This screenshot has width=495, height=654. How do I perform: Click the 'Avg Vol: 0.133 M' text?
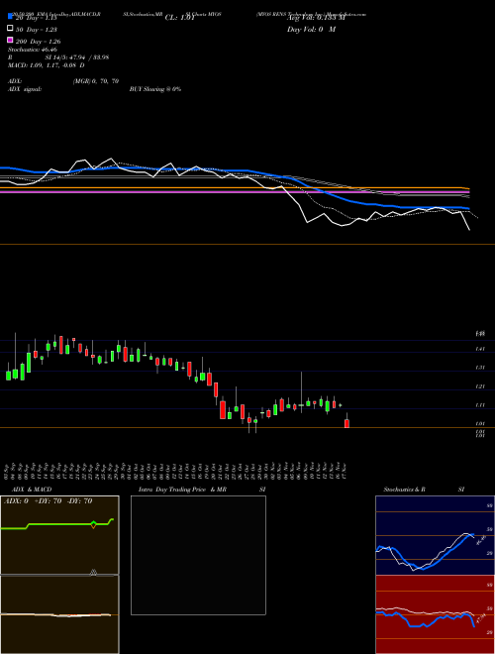point(317,18)
